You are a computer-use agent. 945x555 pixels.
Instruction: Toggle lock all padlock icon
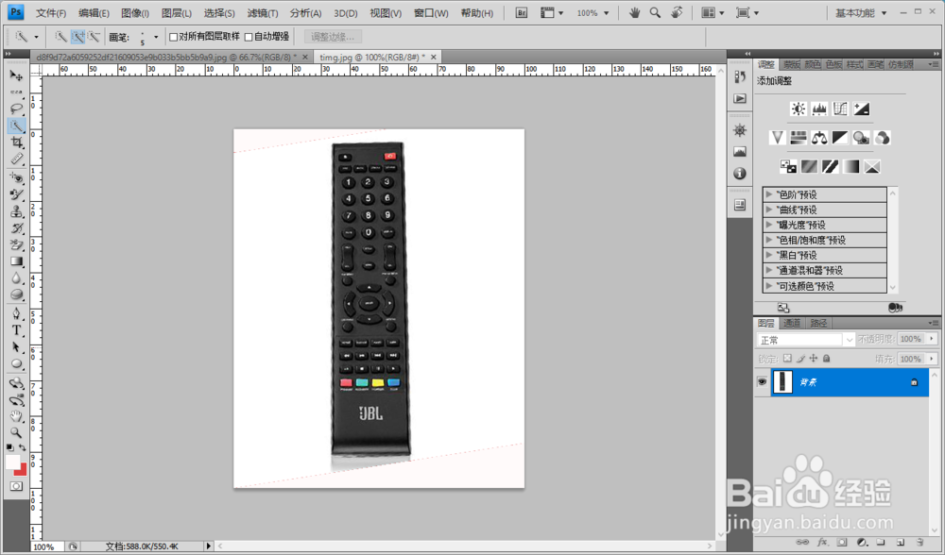coord(826,359)
